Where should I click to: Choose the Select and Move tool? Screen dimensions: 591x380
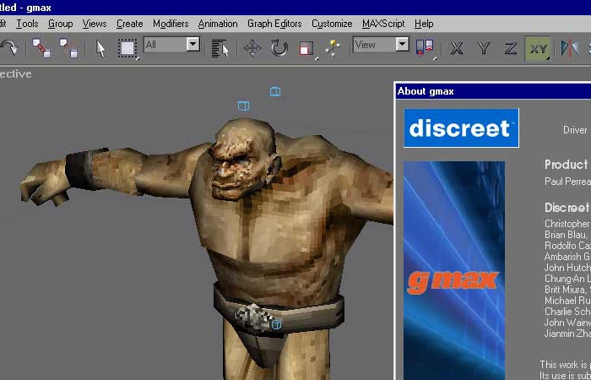click(252, 48)
